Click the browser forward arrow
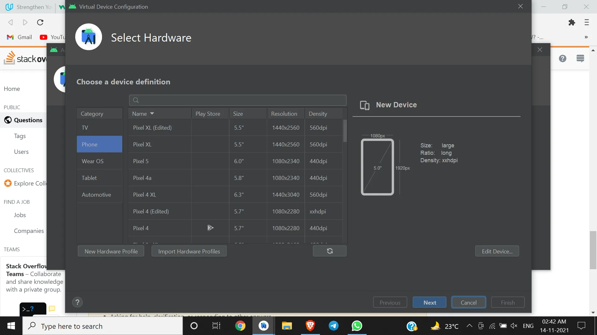This screenshot has height=335, width=597. point(25,22)
